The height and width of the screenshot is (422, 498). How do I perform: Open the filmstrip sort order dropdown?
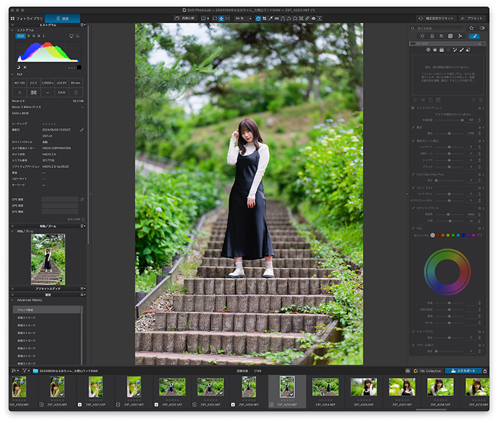[x=15, y=370]
